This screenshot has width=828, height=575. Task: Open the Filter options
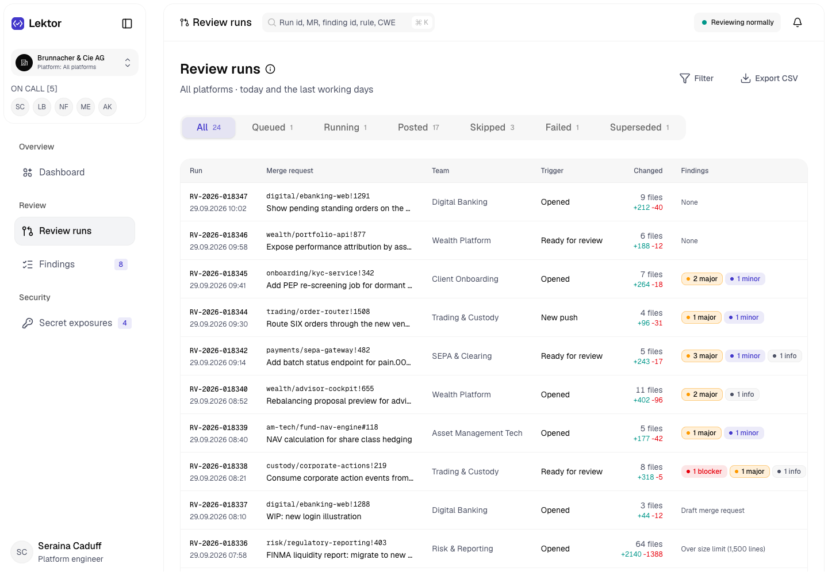click(696, 78)
